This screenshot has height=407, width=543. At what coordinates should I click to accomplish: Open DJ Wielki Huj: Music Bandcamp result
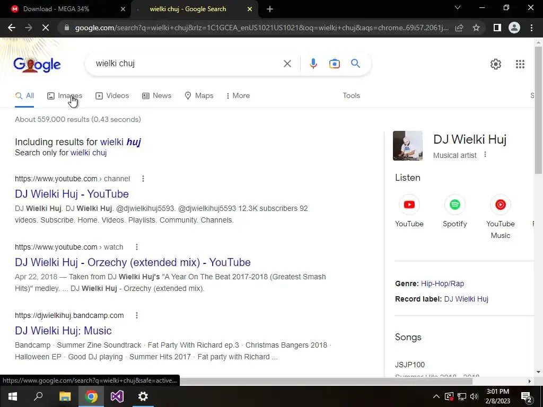click(63, 331)
